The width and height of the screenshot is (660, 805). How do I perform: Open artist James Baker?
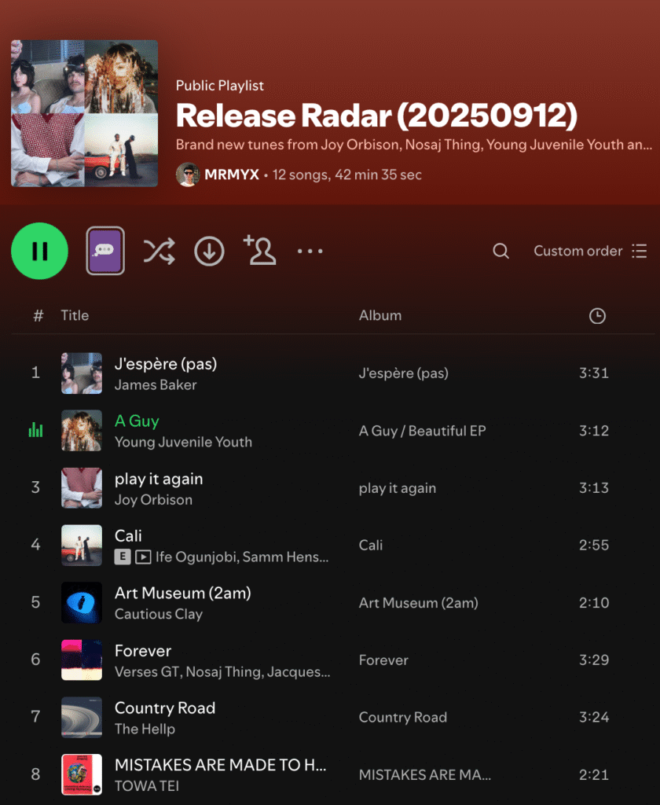pos(156,385)
